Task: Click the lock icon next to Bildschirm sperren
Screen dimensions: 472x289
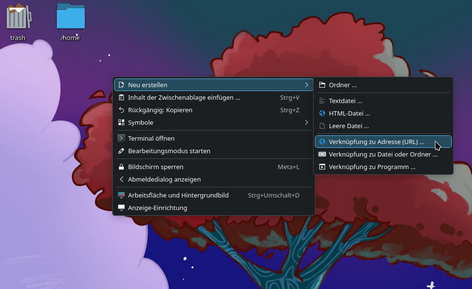Action: point(121,167)
